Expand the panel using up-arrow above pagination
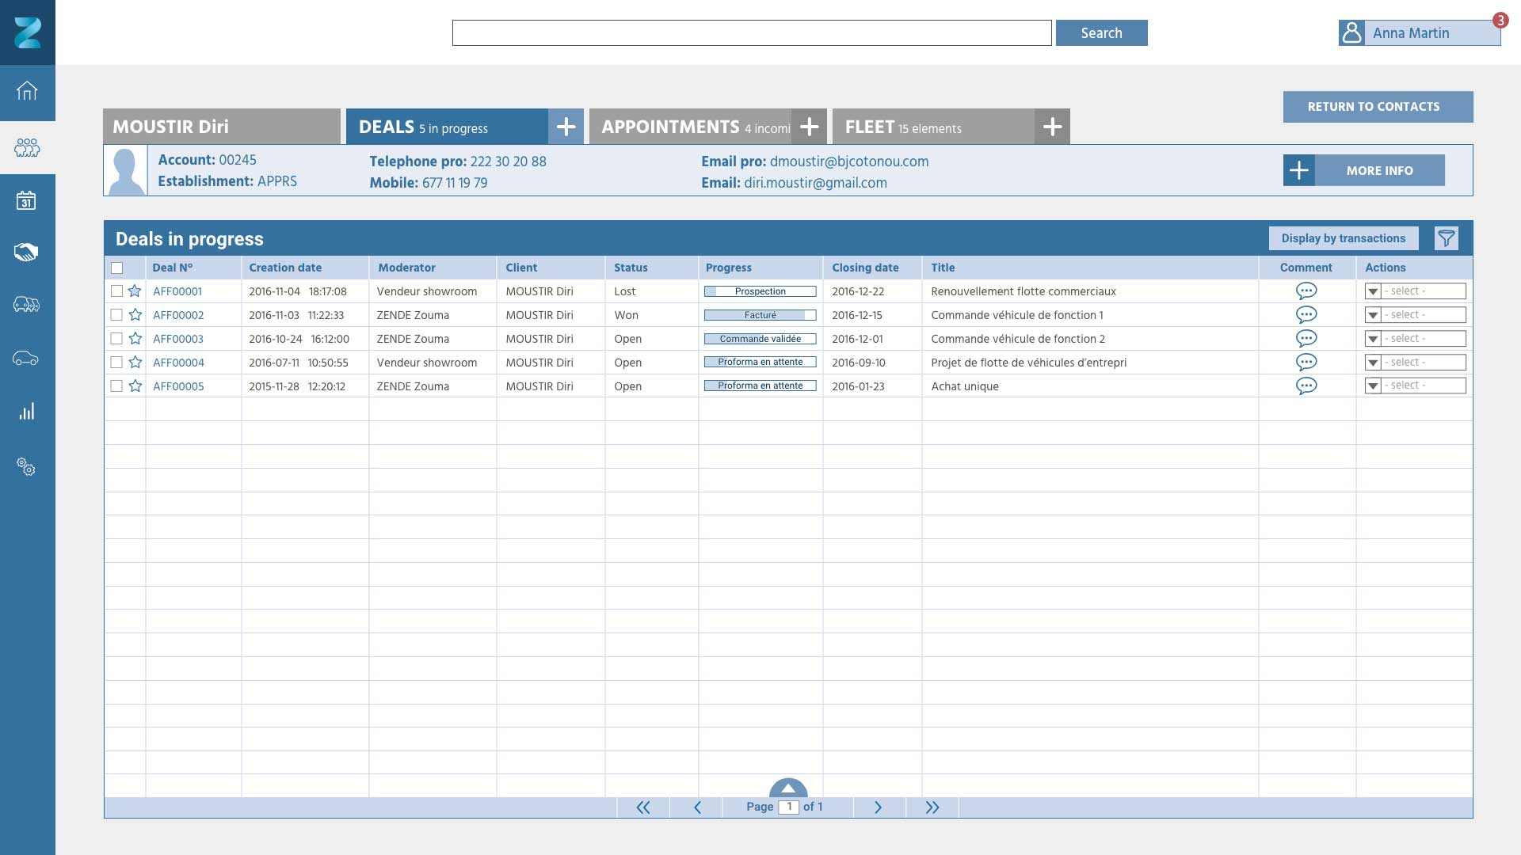This screenshot has height=855, width=1521. click(x=788, y=788)
